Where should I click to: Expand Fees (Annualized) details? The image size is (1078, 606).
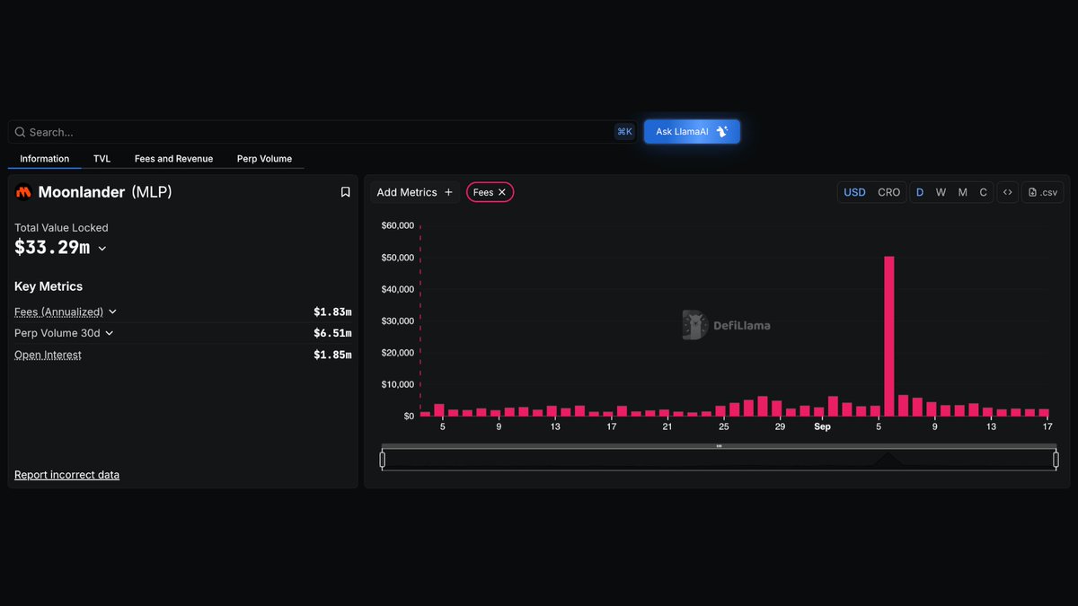[112, 312]
